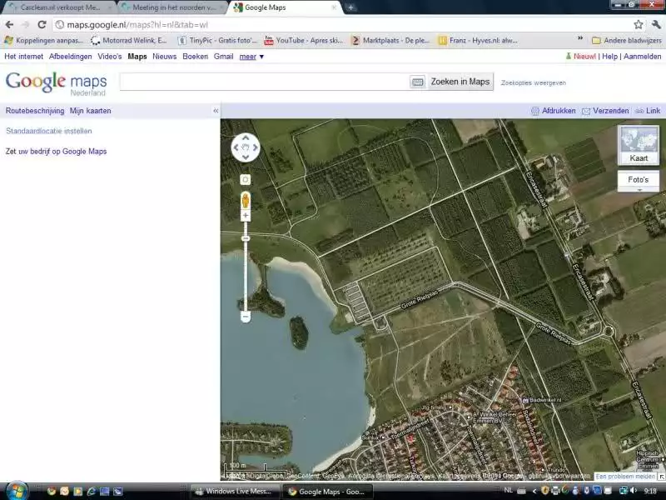This screenshot has height=500, width=666.
Task: Open the Andere bladwijzers folder
Action: [627, 40]
